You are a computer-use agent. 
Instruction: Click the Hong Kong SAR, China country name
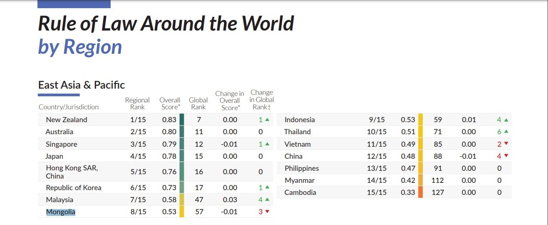click(72, 172)
